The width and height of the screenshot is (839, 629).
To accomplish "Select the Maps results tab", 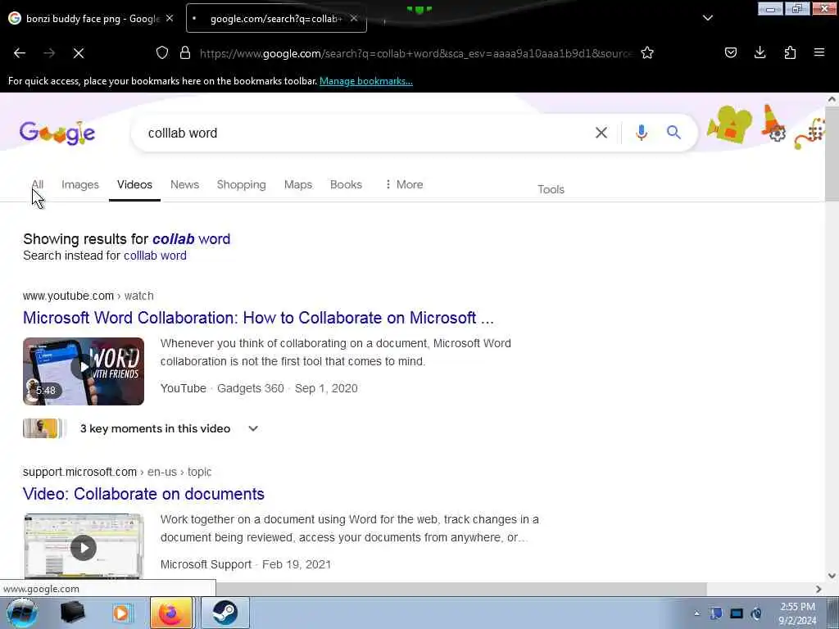I will click(x=298, y=184).
